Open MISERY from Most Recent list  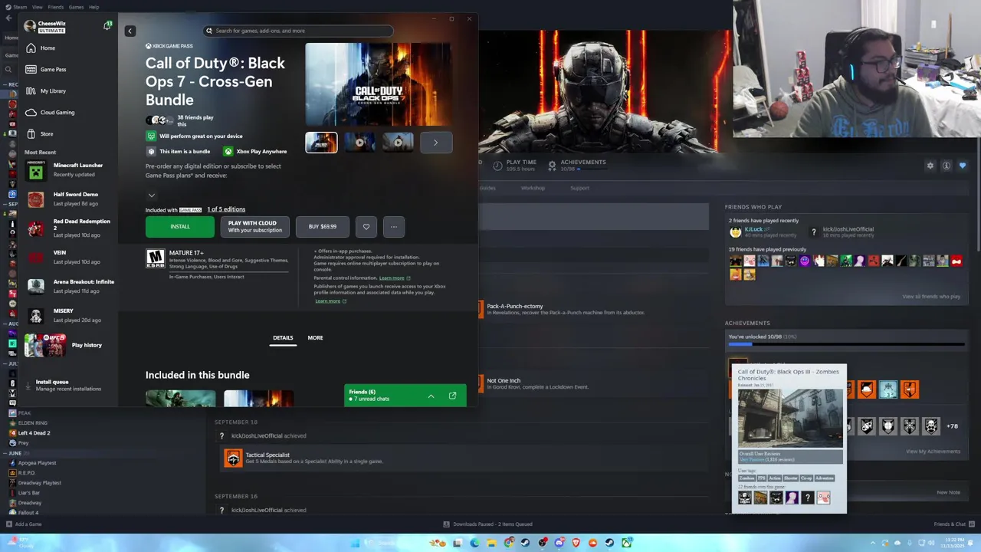pos(71,315)
